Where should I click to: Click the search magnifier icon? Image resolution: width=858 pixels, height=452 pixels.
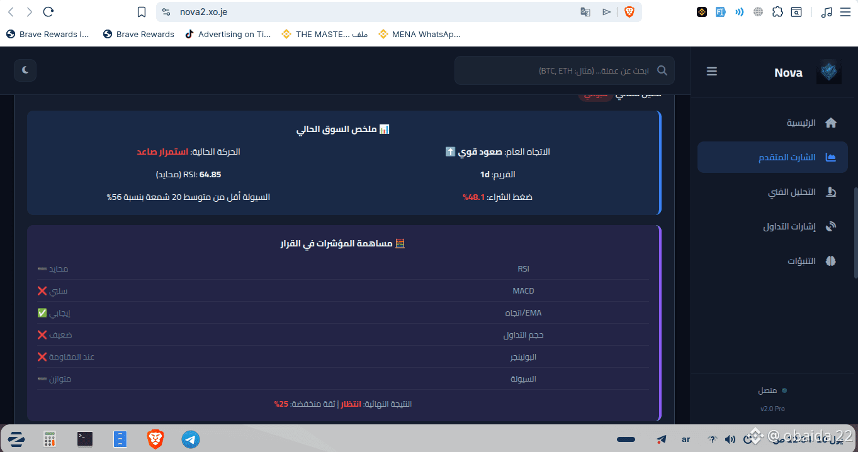pyautogui.click(x=662, y=70)
